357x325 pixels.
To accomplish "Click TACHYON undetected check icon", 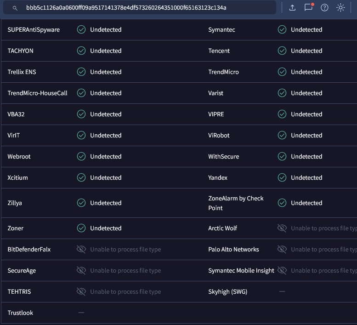I will click(81, 51).
